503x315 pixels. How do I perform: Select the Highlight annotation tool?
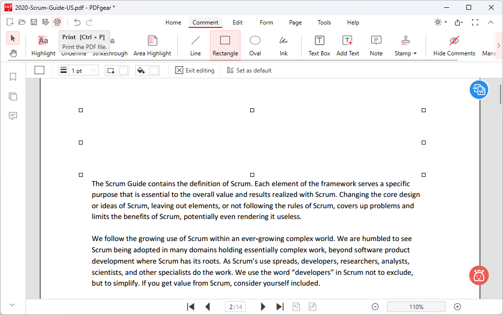43,45
